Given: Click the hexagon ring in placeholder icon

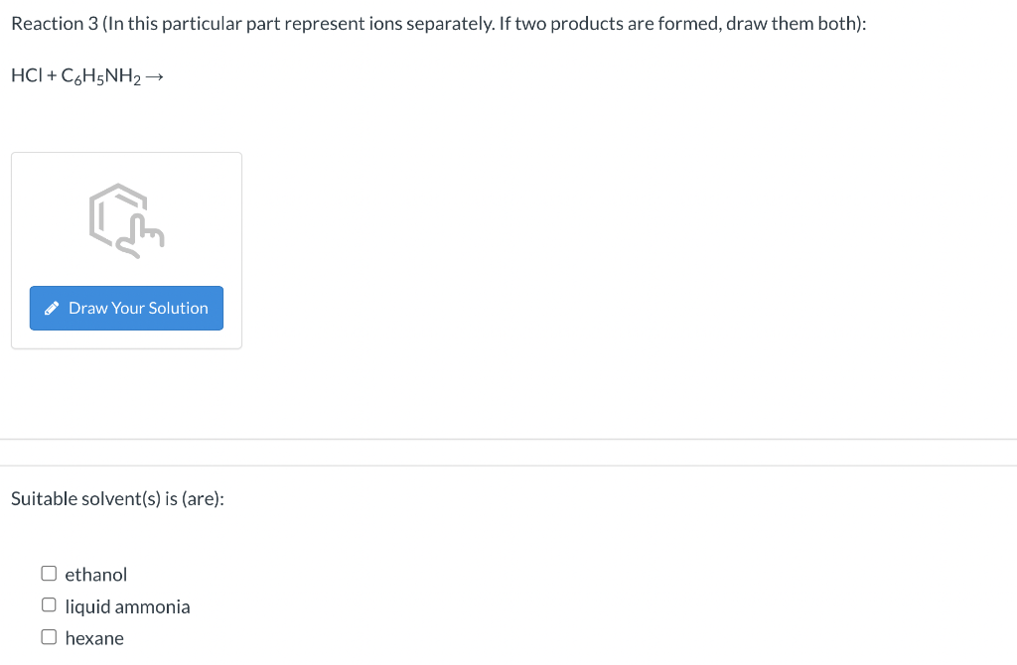Looking at the screenshot, I should tap(114, 208).
